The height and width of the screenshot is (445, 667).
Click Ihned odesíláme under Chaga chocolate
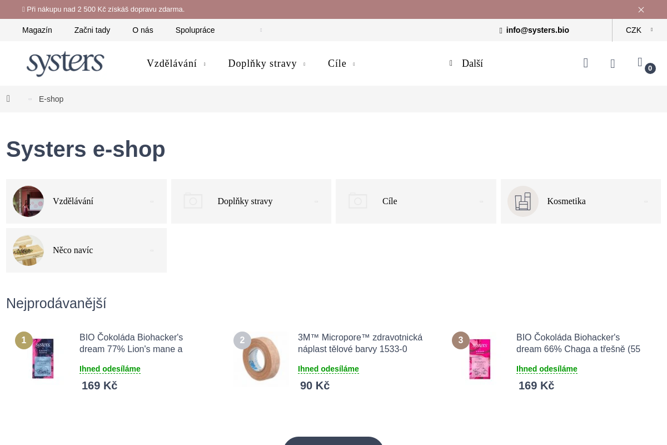click(x=547, y=369)
